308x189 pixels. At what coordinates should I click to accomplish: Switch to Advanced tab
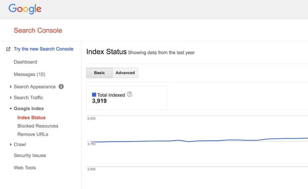pos(125,73)
